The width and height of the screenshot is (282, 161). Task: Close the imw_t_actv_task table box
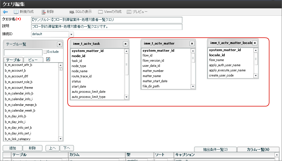(126, 44)
